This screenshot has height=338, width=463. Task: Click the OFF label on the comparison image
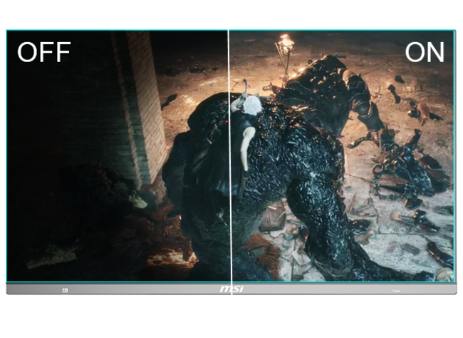(43, 52)
